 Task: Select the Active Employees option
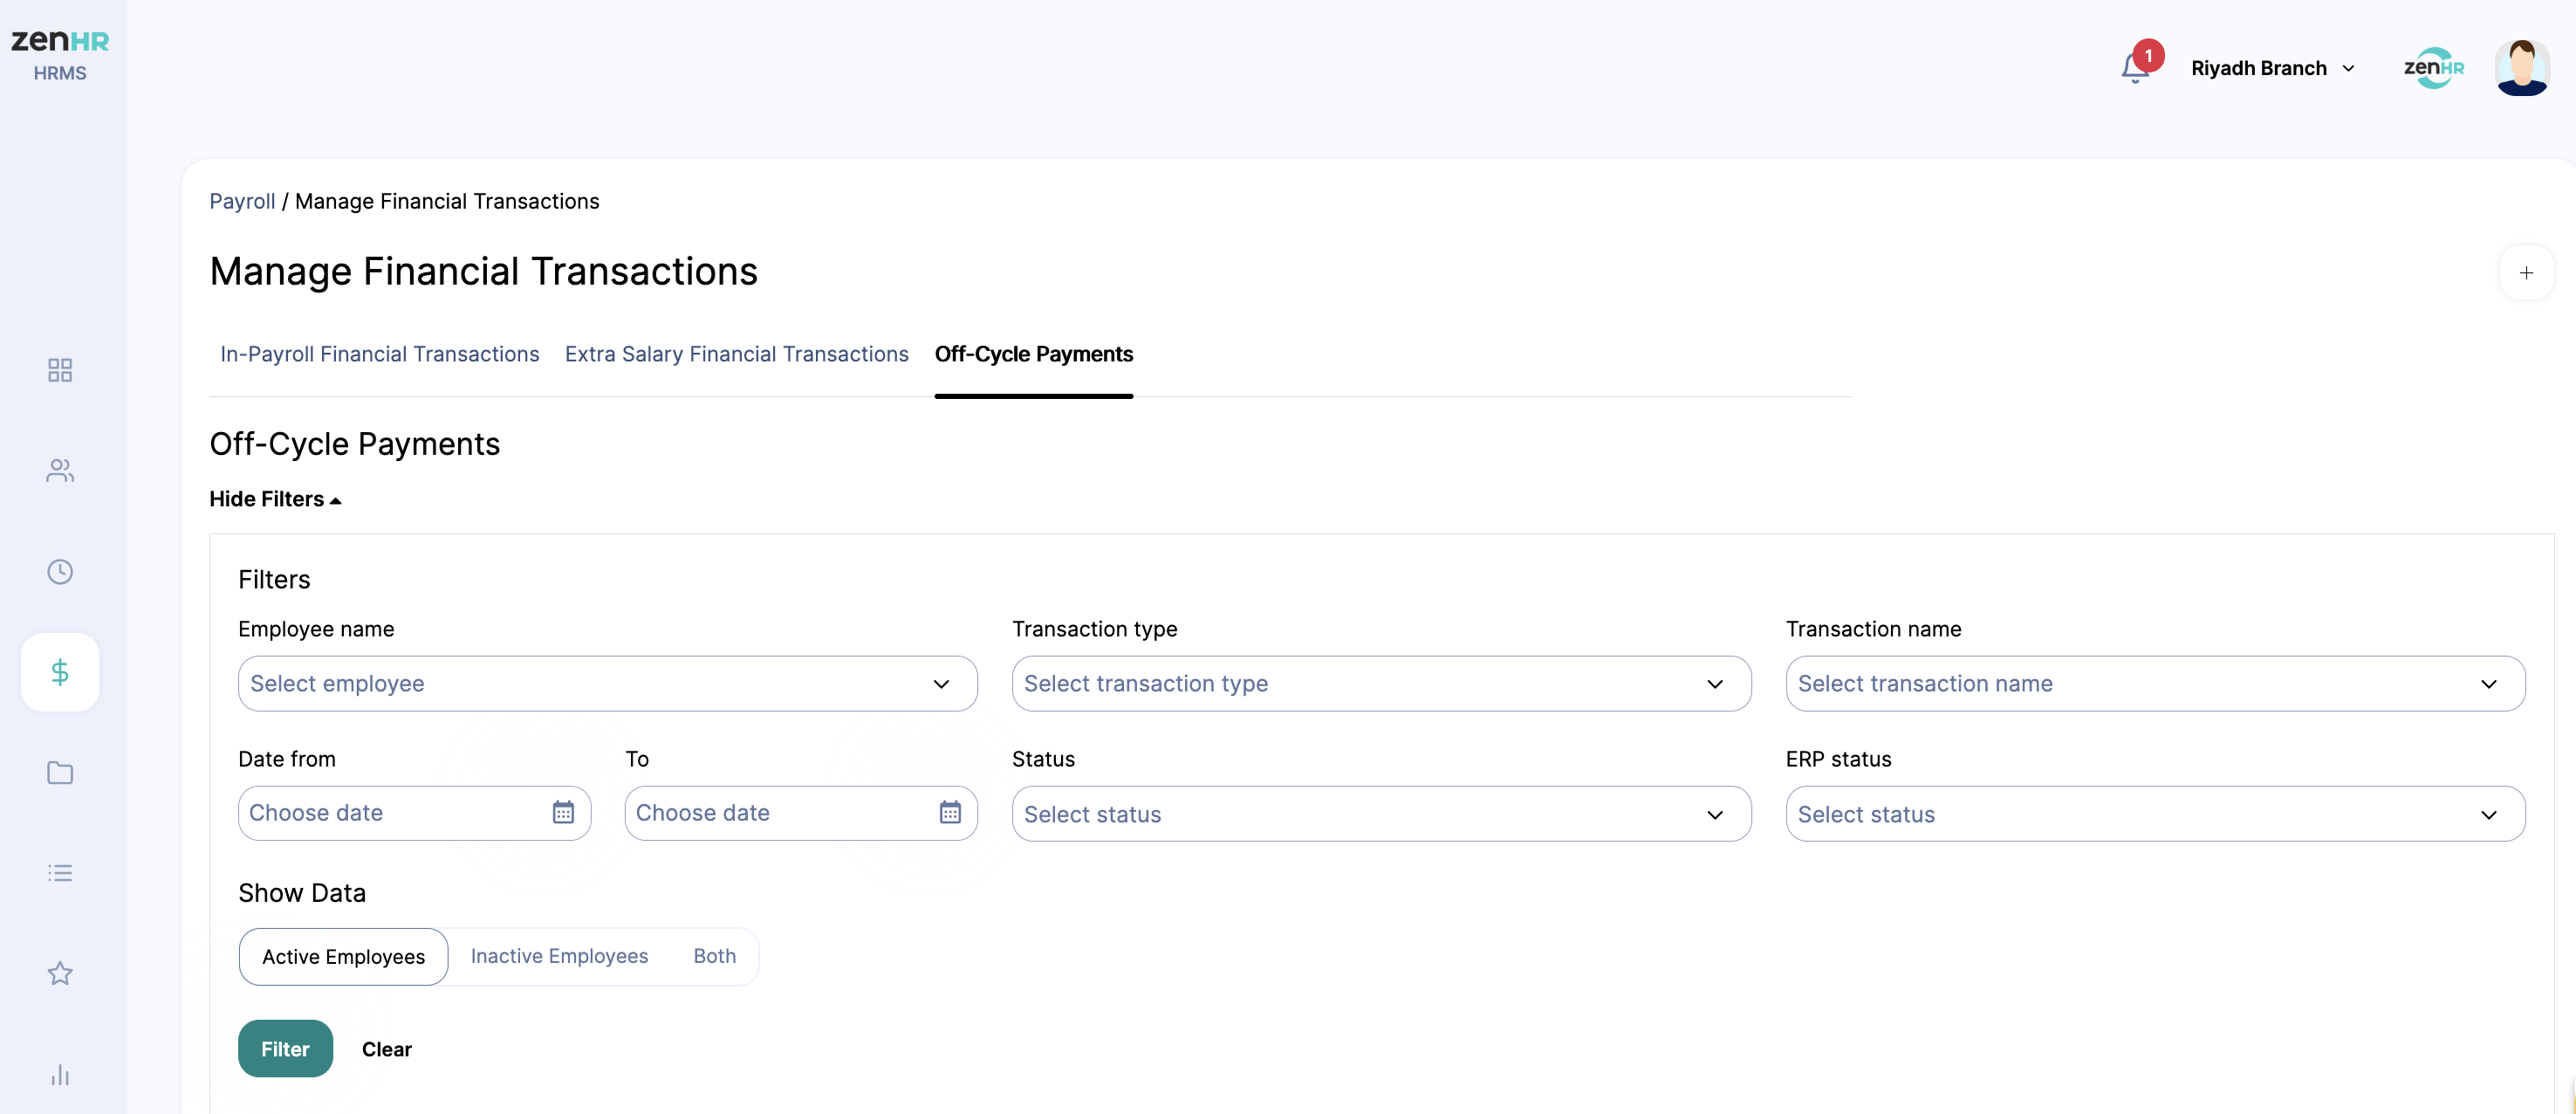tap(343, 957)
